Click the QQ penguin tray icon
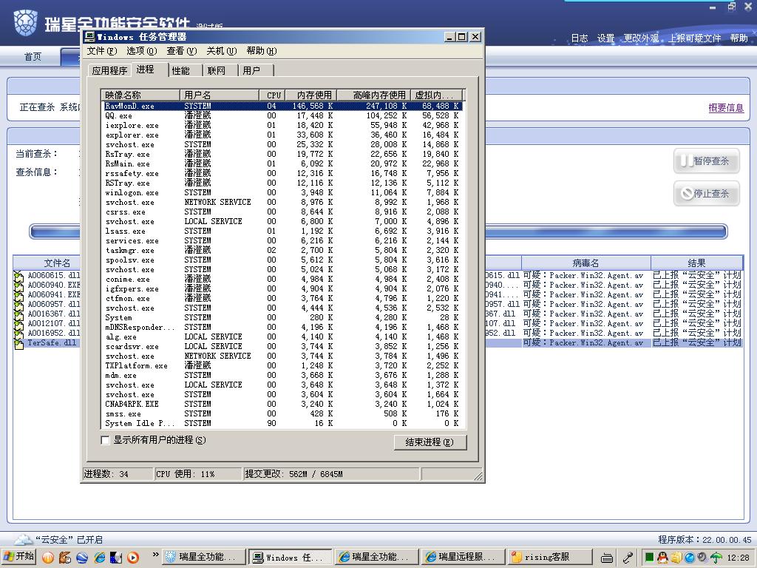Image resolution: width=757 pixels, height=568 pixels. tap(662, 558)
